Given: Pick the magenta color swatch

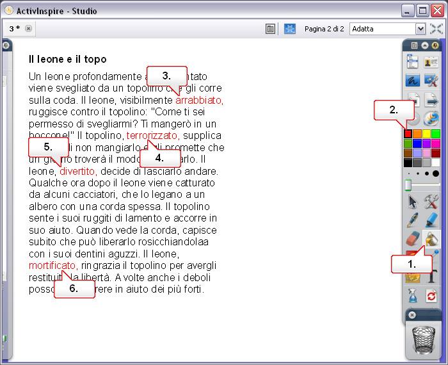Looking at the screenshot, I should pyautogui.click(x=436, y=143).
